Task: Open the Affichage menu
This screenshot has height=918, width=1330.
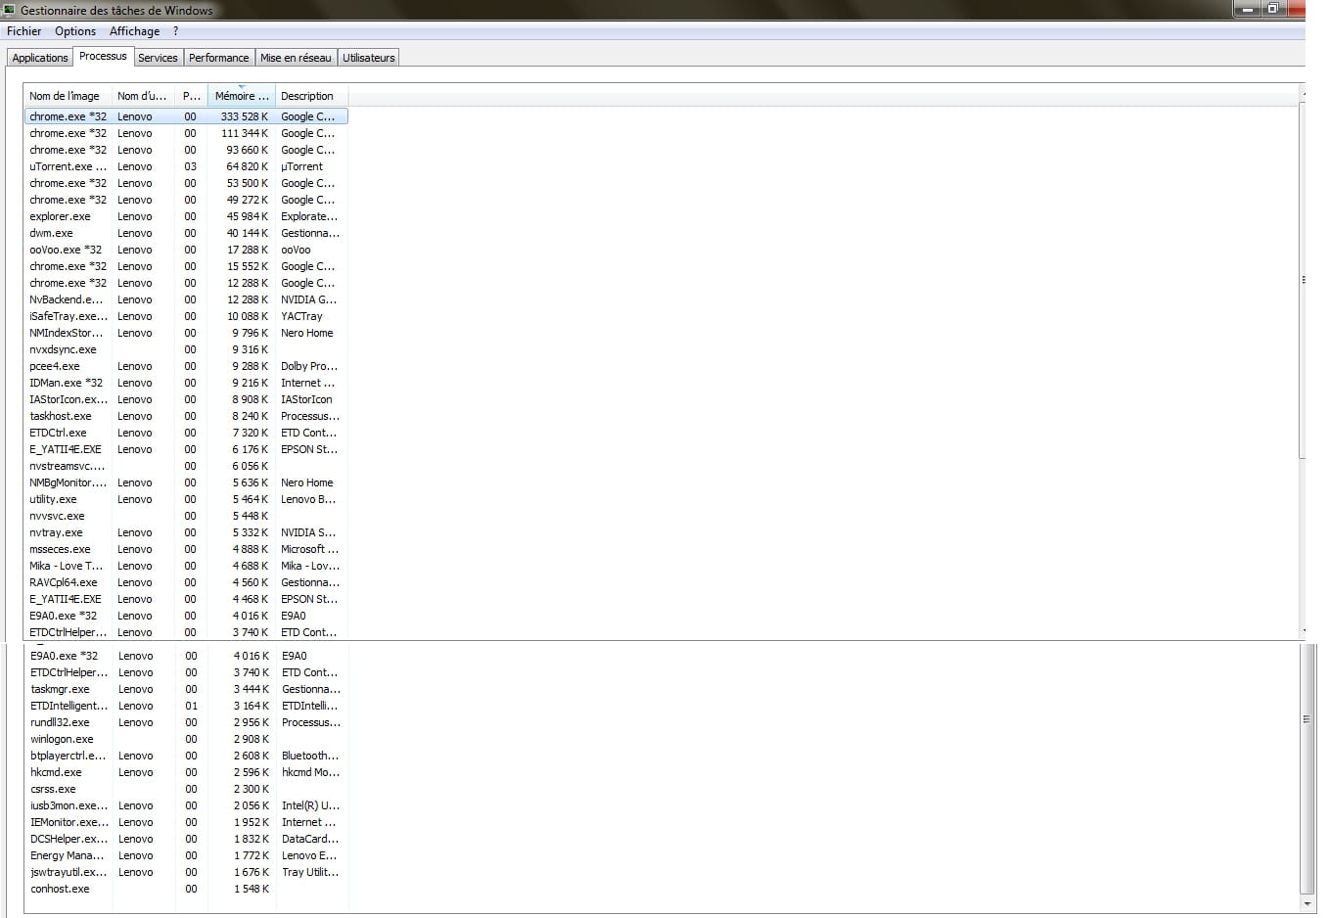Action: coord(134,31)
